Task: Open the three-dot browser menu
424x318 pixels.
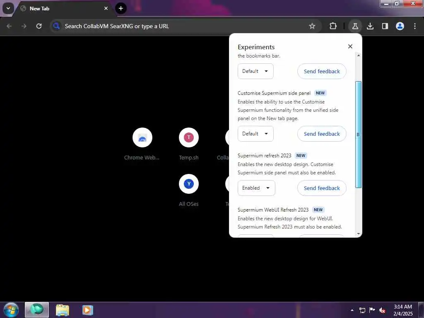Action: (x=415, y=26)
